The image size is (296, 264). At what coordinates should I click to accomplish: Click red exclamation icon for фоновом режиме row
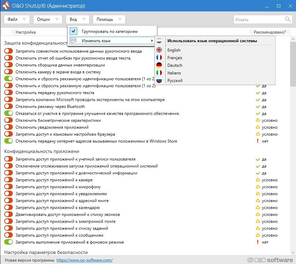pos(258,242)
